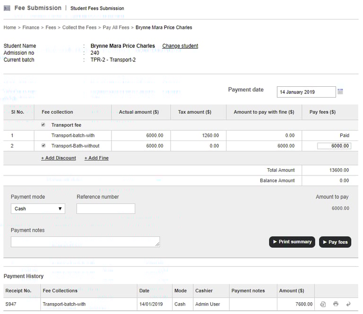The image size is (363, 314).
Task: Click into the Payment notes textarea
Action: (85, 242)
